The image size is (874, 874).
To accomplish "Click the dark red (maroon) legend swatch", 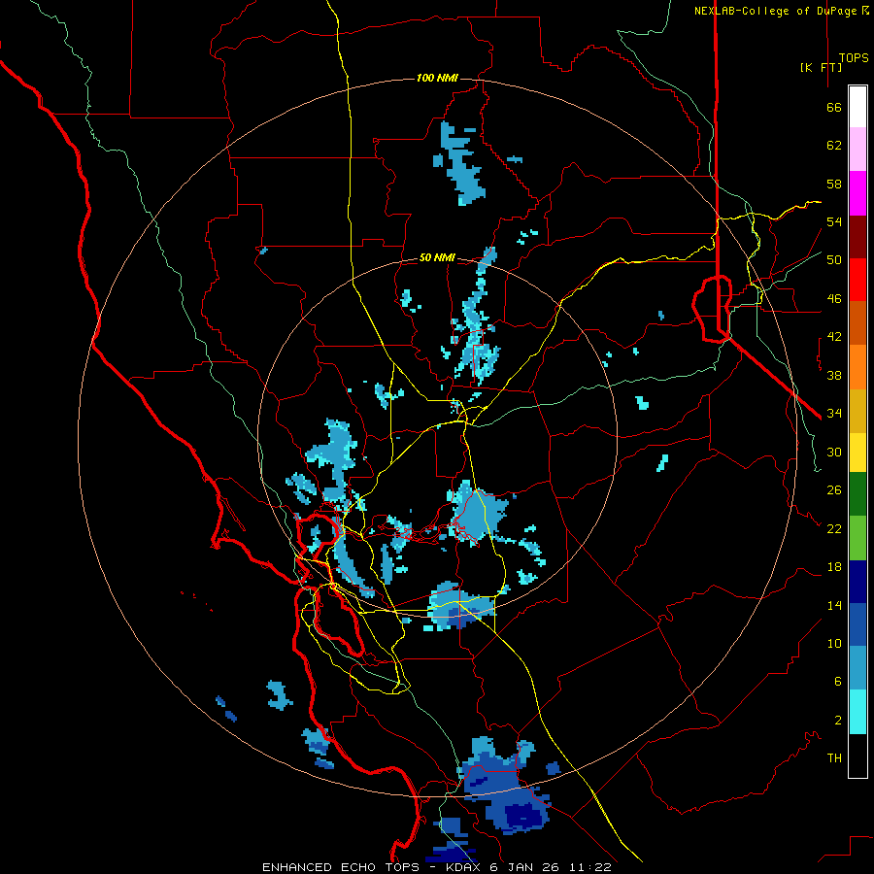I will point(857,237).
